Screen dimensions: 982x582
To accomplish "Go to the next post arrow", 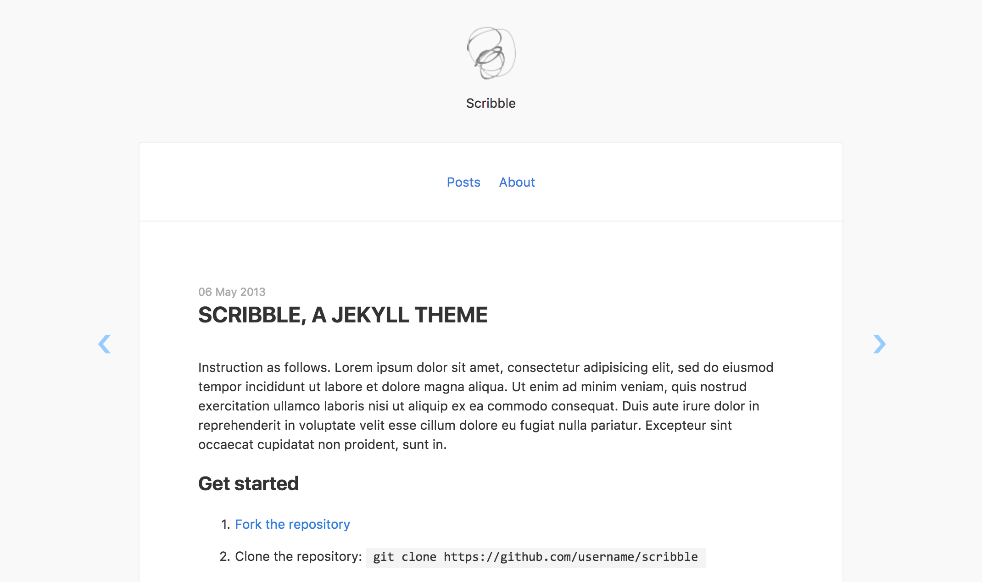I will click(x=879, y=344).
